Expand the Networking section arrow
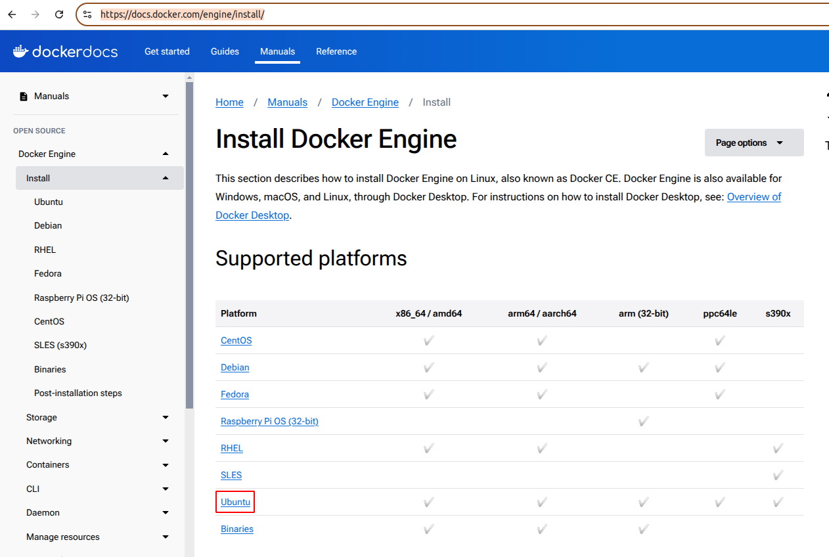 point(166,441)
